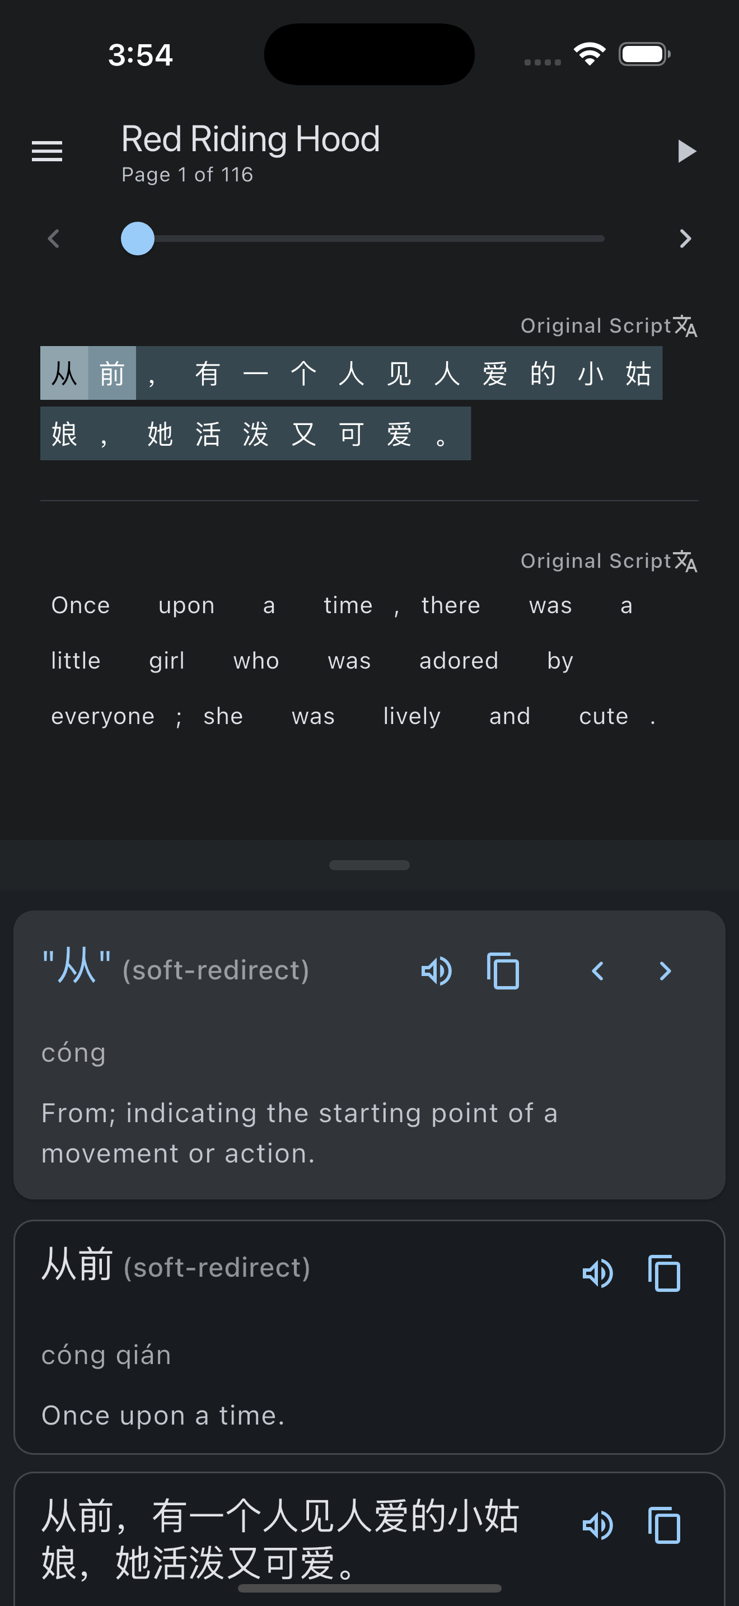Toggle Original Script above the Chinese text
Screen dimensions: 739x1606
(609, 325)
